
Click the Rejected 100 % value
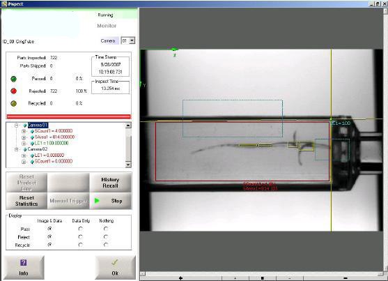coord(82,91)
